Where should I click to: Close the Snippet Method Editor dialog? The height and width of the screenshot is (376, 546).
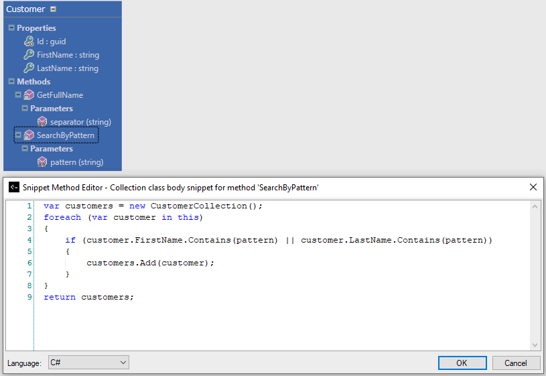533,188
